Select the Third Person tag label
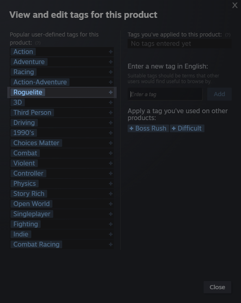The width and height of the screenshot is (241, 303). click(x=33, y=113)
